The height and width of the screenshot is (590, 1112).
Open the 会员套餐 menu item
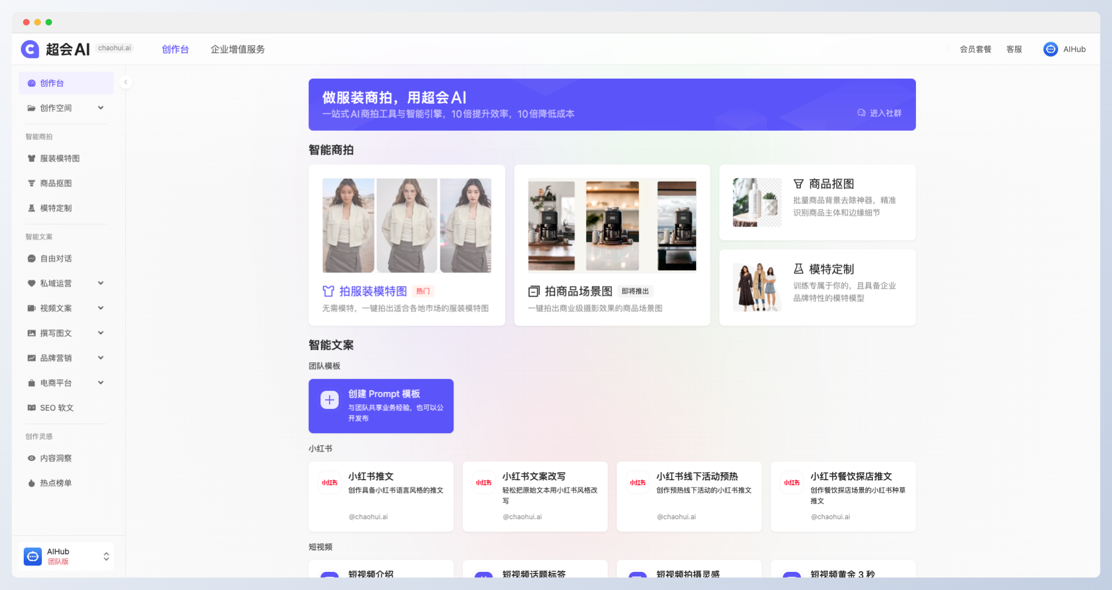[975, 49]
